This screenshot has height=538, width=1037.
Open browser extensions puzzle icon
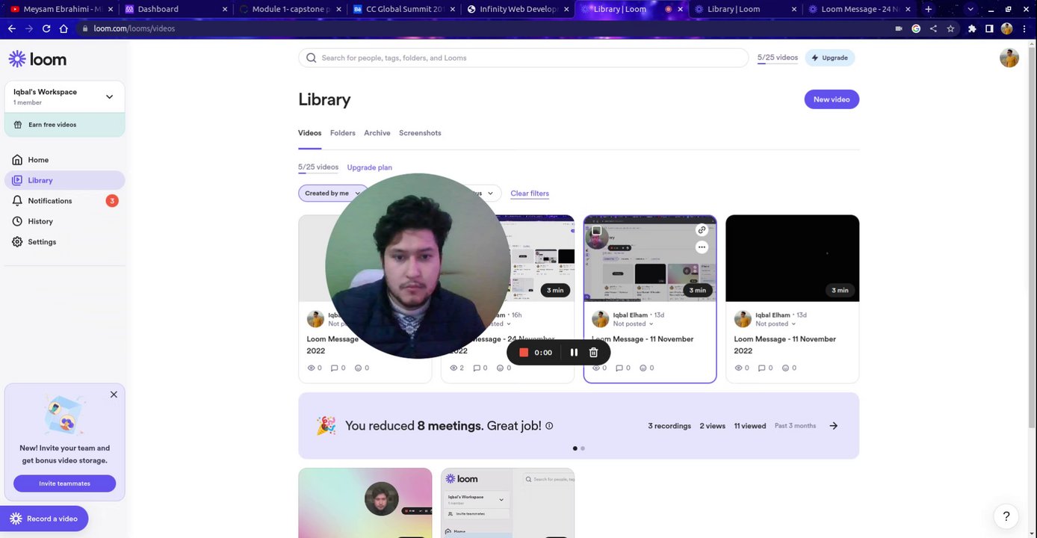[972, 28]
